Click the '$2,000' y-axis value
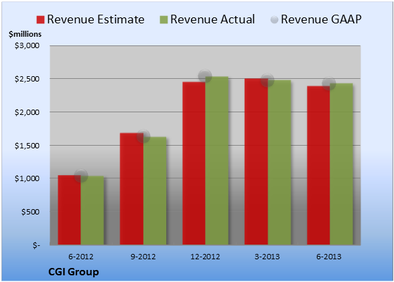The width and height of the screenshot is (394, 282). coord(27,112)
